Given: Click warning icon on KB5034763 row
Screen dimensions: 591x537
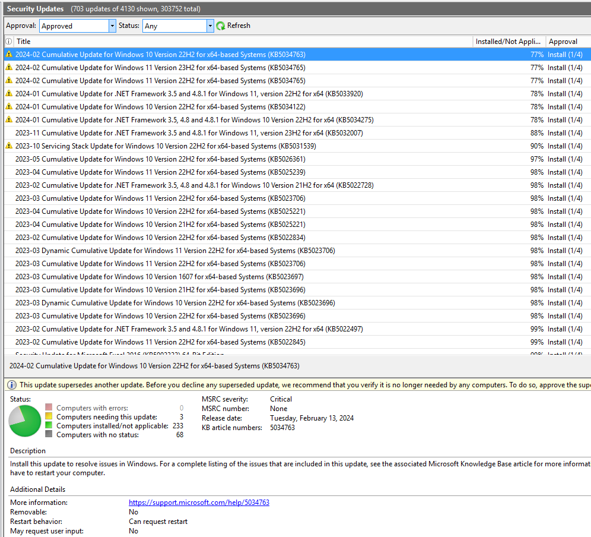Looking at the screenshot, I should pyautogui.click(x=9, y=54).
